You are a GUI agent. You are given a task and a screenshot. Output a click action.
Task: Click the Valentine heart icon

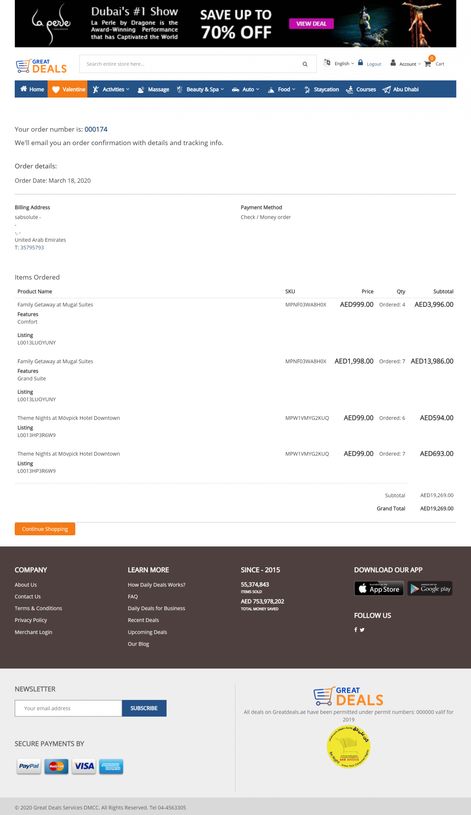coord(56,90)
